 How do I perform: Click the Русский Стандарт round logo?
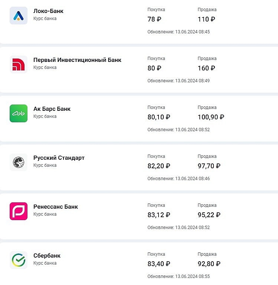click(19, 162)
